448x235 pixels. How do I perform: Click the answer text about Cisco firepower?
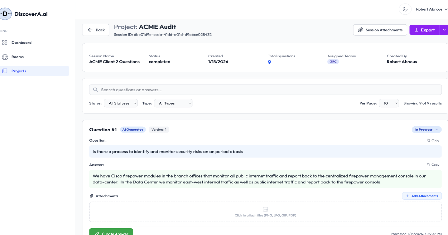(x=259, y=179)
